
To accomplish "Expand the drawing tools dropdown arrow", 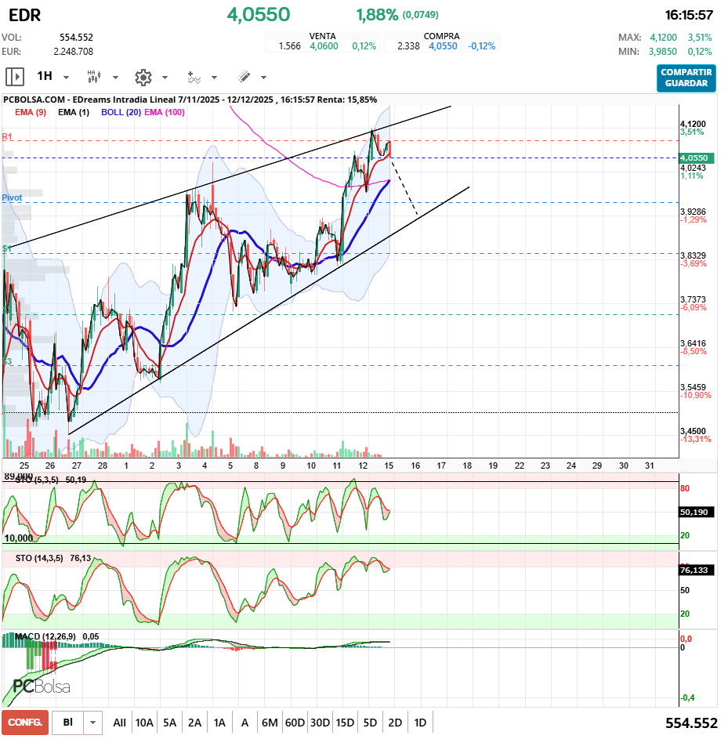I will pyautogui.click(x=263, y=78).
